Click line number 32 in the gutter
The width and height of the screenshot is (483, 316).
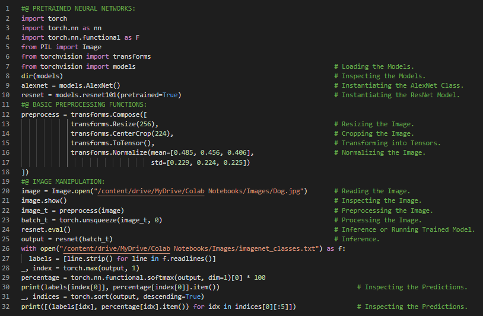coord(7,306)
